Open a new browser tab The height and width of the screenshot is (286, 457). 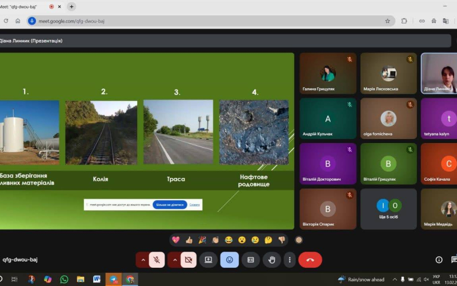pyautogui.click(x=71, y=6)
